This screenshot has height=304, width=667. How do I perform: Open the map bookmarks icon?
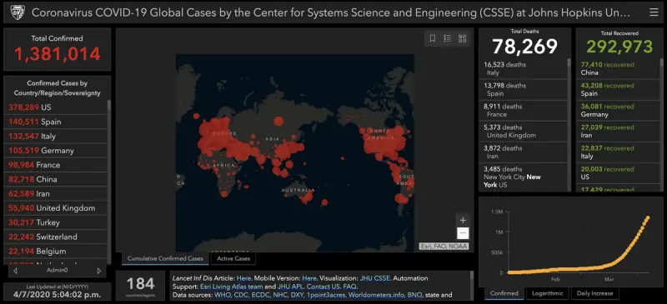(x=433, y=38)
